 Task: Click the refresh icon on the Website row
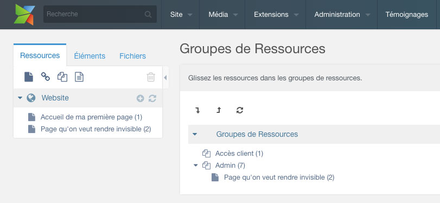click(x=152, y=98)
